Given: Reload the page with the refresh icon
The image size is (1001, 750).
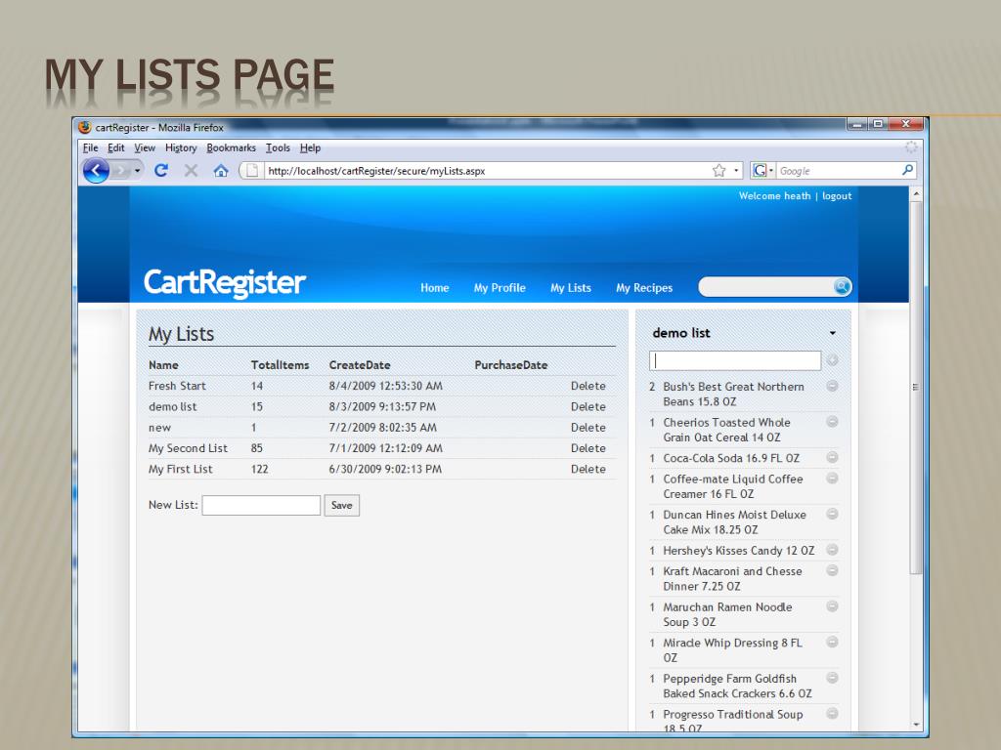Looking at the screenshot, I should point(161,170).
